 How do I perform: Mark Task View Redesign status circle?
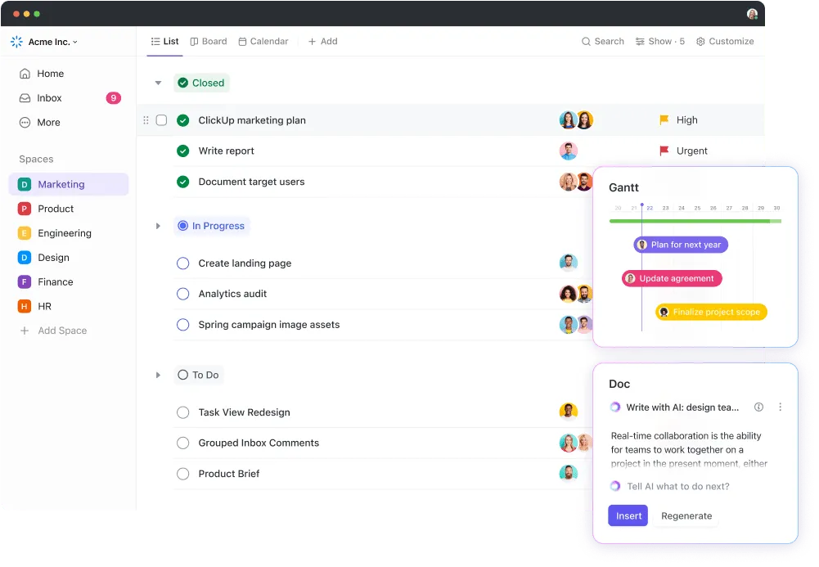point(182,412)
